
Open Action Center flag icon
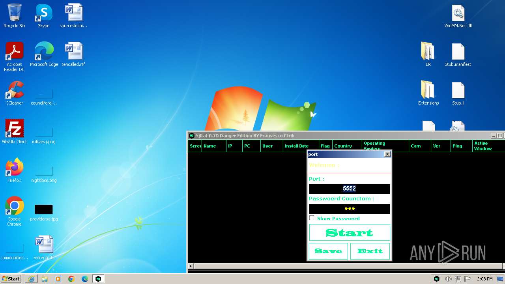[x=468, y=279]
